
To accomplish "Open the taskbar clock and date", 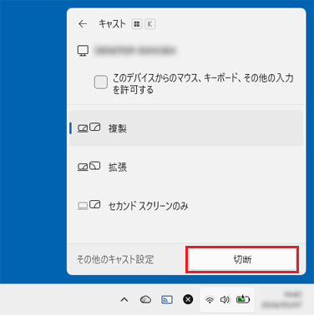I will tap(281, 299).
